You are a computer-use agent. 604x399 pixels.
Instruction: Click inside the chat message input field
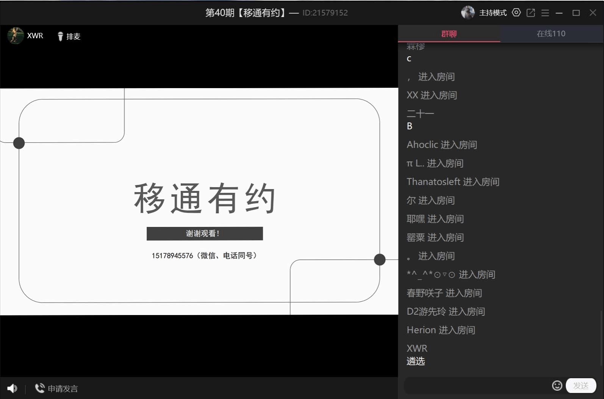click(477, 385)
